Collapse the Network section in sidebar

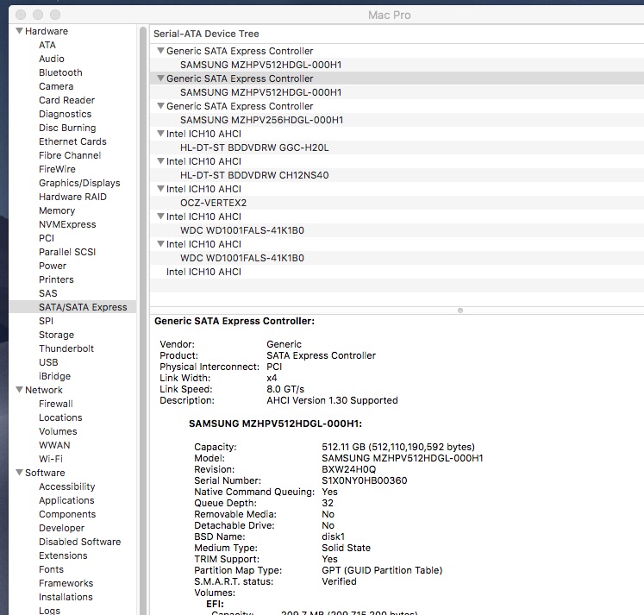(x=19, y=390)
